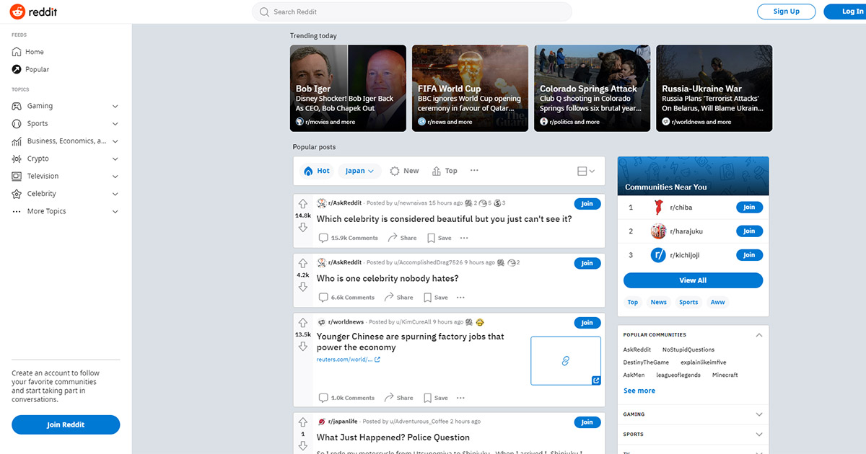
Task: Open the three-dot menu beside the Top sort
Action: click(474, 171)
